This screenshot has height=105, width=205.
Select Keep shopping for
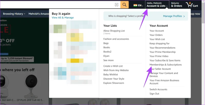[159, 43]
